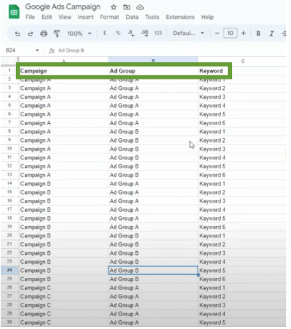Open the Extensions menu

[x=180, y=17]
